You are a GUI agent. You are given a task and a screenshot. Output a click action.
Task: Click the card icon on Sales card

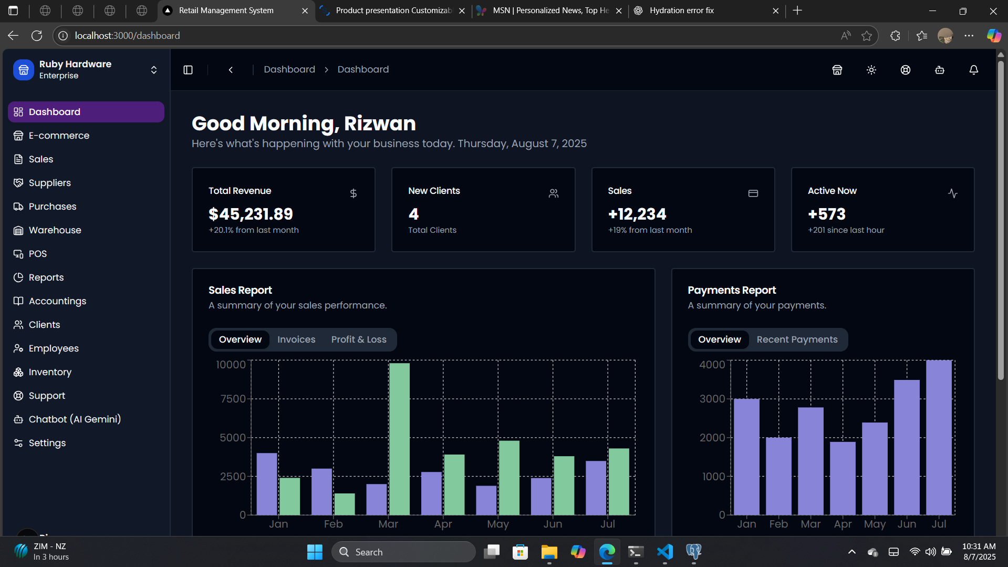[x=753, y=193]
